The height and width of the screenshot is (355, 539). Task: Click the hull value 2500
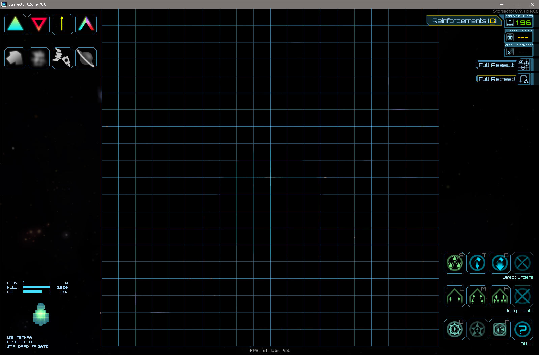point(62,287)
